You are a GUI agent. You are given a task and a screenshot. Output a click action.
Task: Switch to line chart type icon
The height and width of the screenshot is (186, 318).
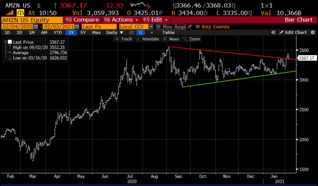pyautogui.click(x=132, y=32)
